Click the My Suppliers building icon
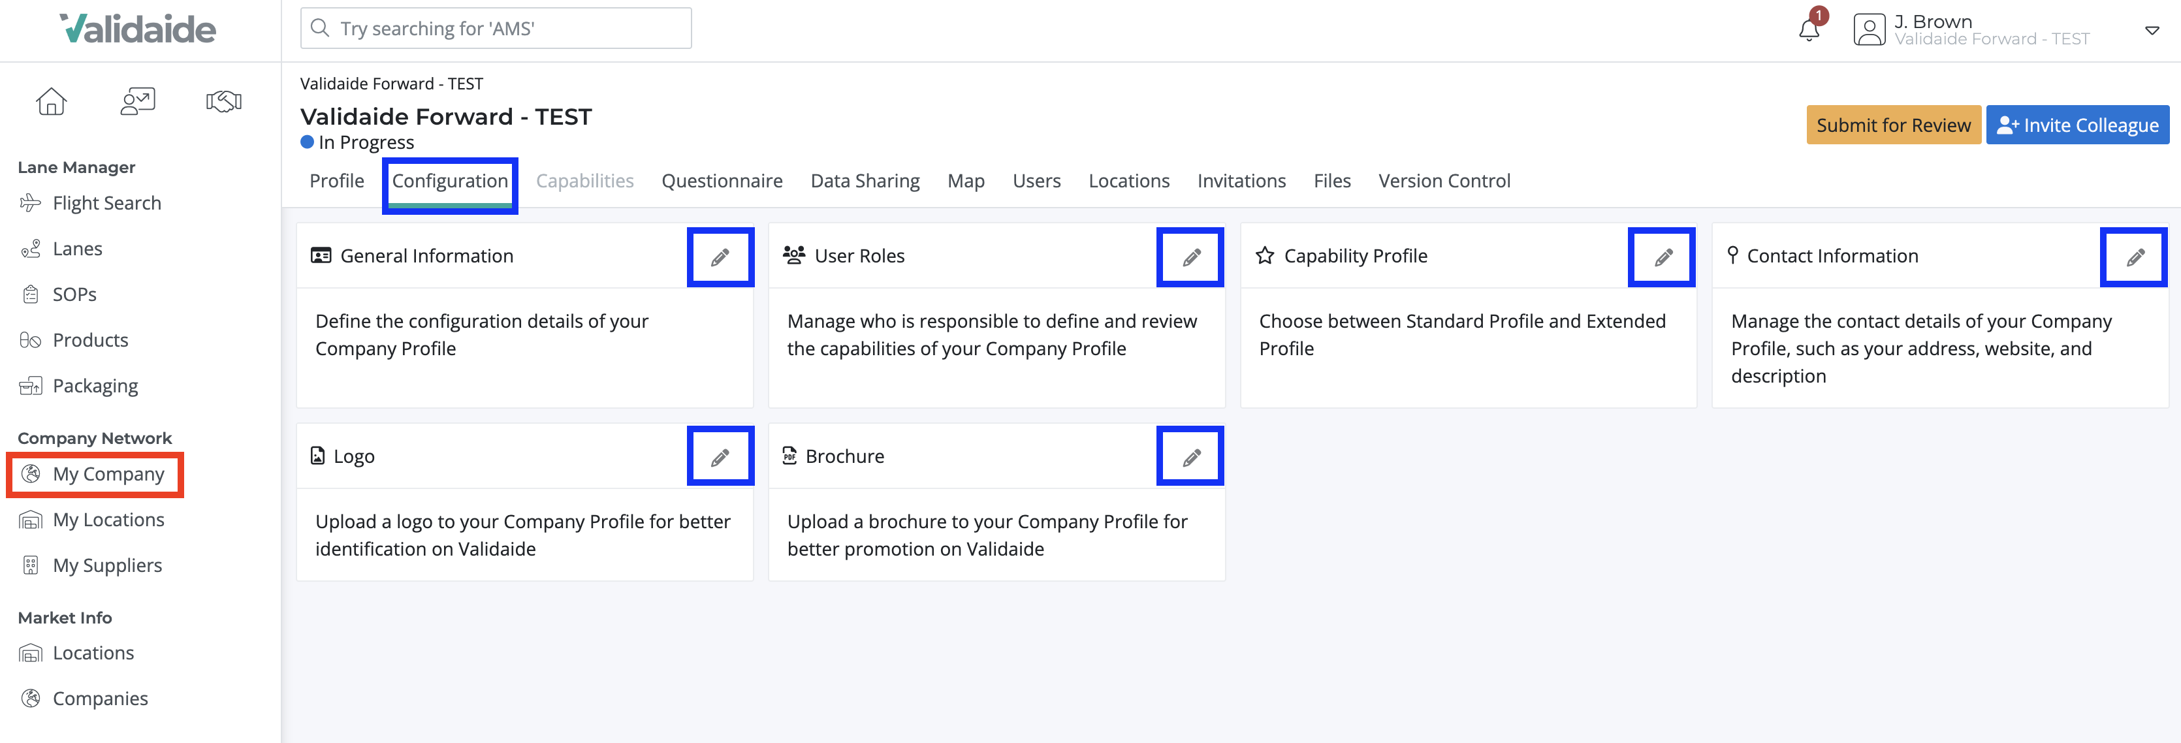 point(31,565)
